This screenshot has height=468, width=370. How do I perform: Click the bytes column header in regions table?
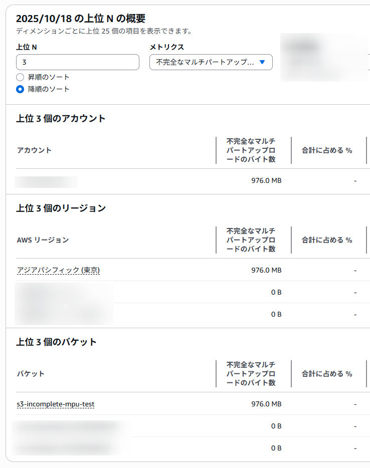(x=251, y=240)
